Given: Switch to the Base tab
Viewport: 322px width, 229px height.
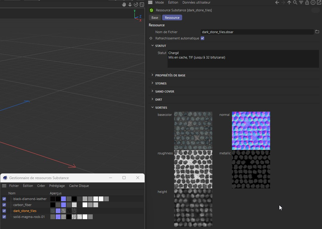Looking at the screenshot, I should pos(155,18).
